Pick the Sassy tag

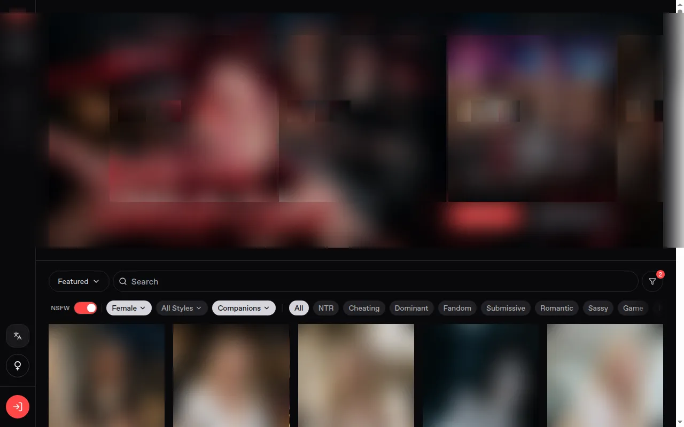(x=598, y=308)
